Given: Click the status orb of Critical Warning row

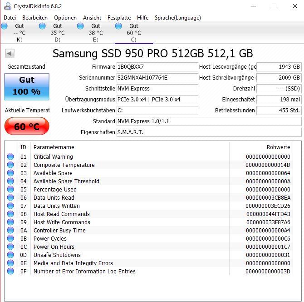Looking at the screenshot, I should pos(10,156).
